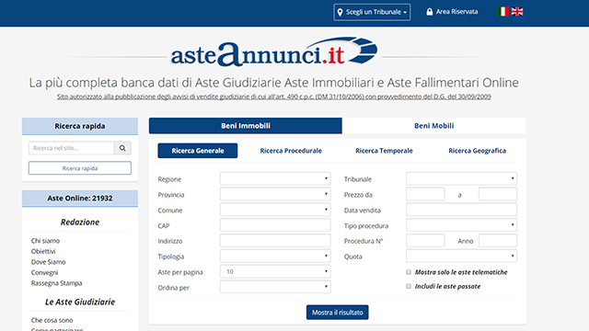Expand the Comune dropdown
The image size is (589, 331).
(x=275, y=210)
